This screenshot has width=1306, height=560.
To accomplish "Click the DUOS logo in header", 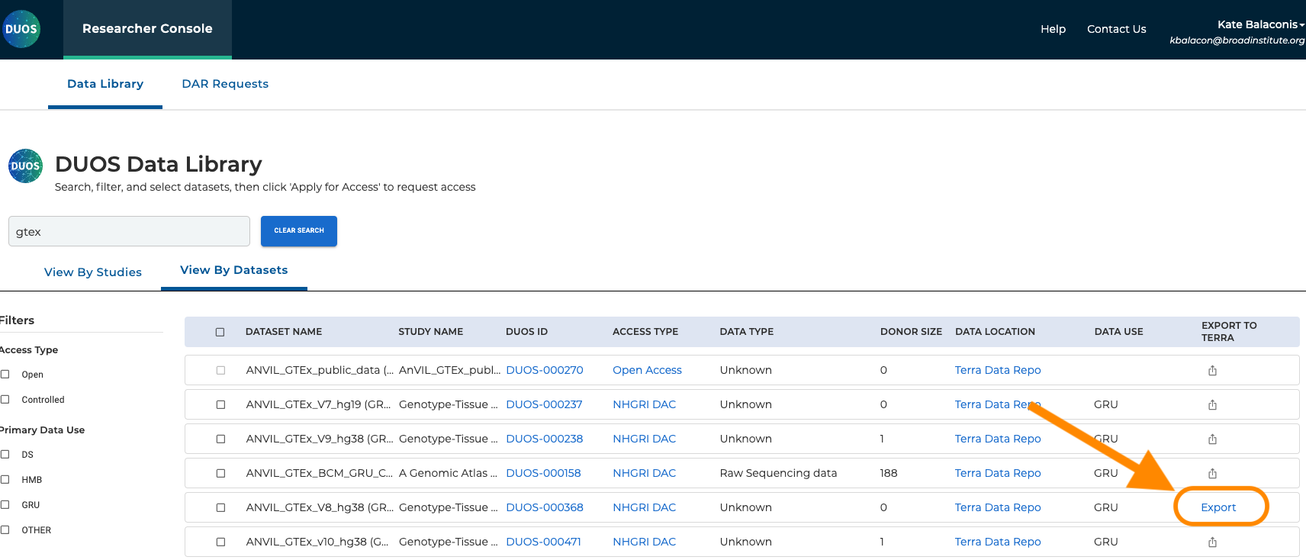I will (21, 29).
